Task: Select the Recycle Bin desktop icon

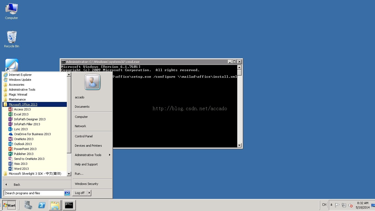Action: (12, 39)
